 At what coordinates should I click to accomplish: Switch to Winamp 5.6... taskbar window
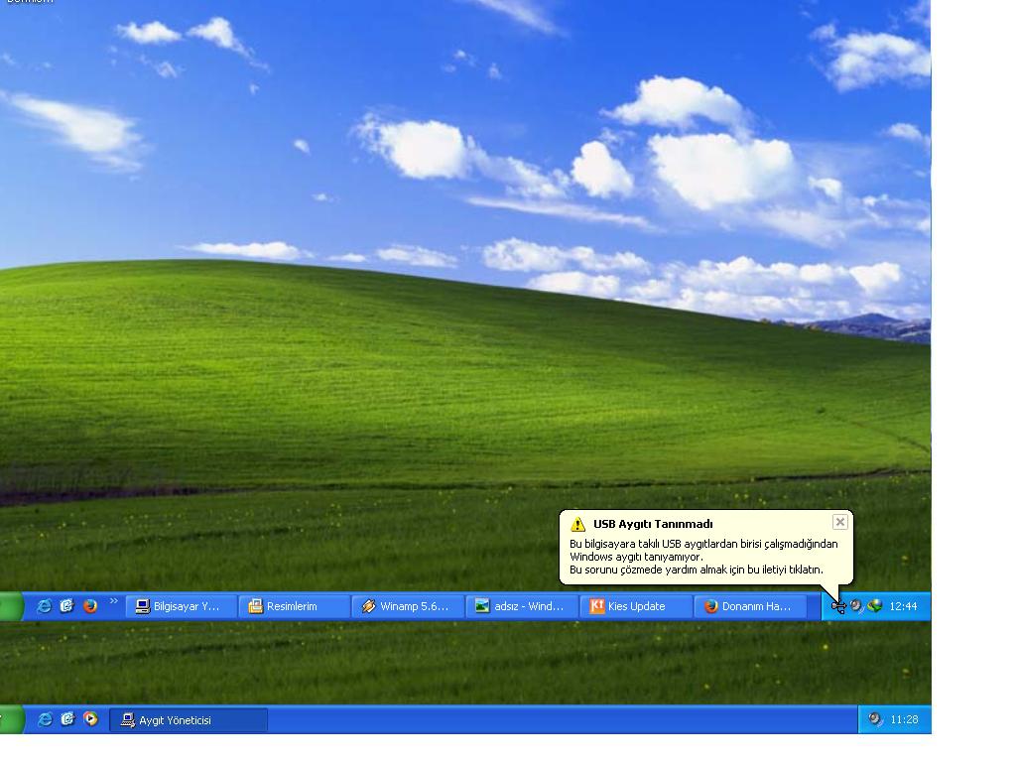tap(408, 606)
